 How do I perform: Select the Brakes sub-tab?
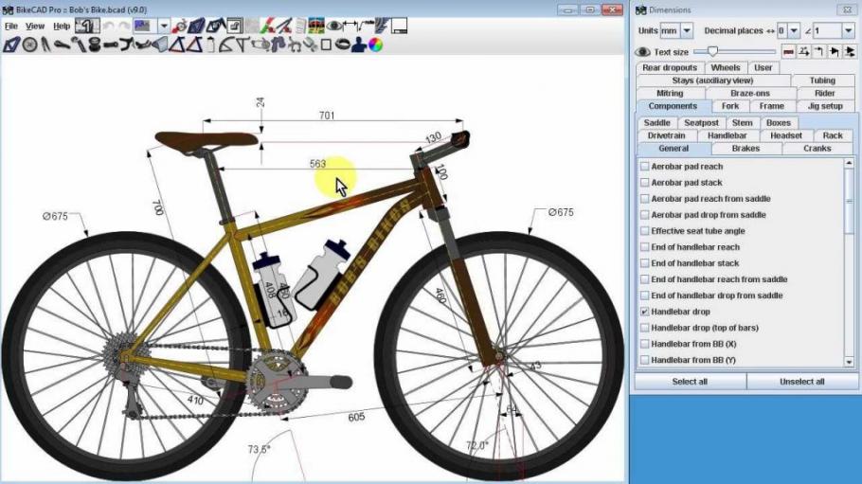point(745,149)
